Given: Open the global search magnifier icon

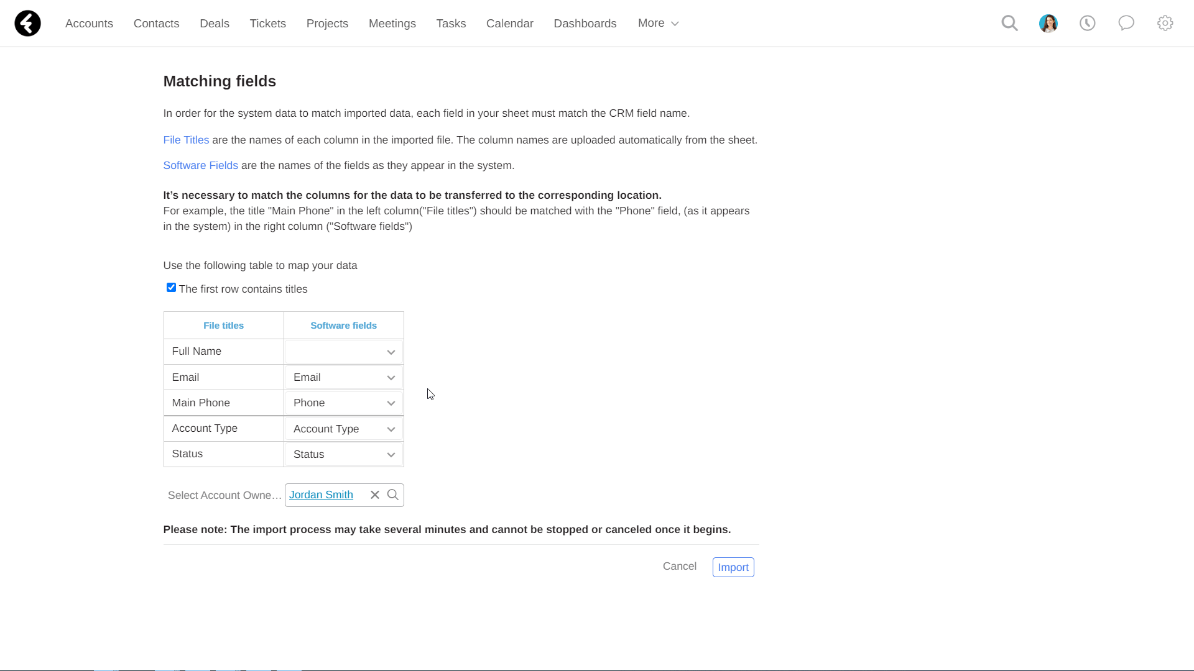Looking at the screenshot, I should pos(1010,24).
